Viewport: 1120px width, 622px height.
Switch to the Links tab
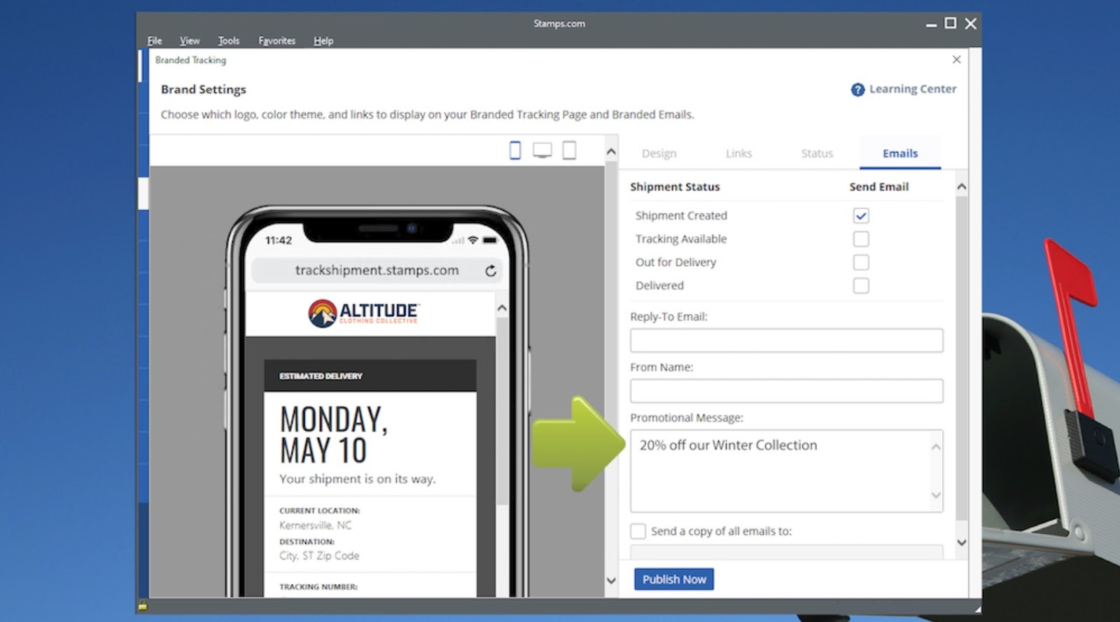(738, 153)
